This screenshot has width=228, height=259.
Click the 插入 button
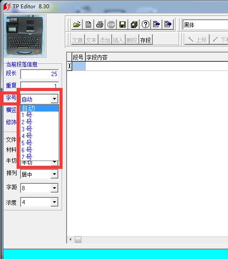[x=118, y=40]
